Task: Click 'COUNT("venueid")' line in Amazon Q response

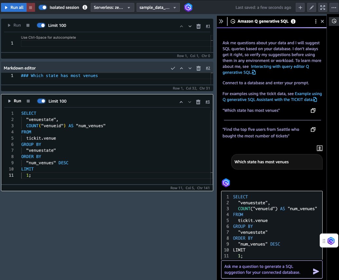Action: click(x=277, y=209)
